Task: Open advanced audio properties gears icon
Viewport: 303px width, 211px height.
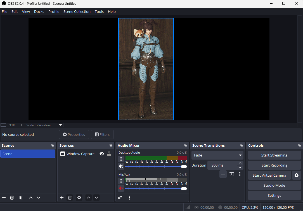Action: click(x=120, y=198)
